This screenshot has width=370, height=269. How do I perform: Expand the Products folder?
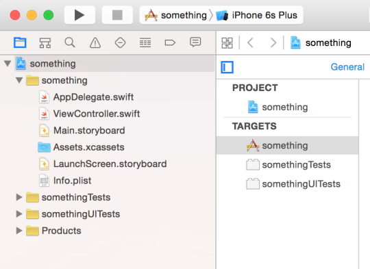[x=19, y=231]
